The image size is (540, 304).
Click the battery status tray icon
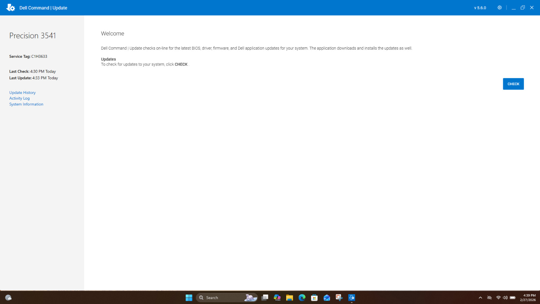click(513, 298)
